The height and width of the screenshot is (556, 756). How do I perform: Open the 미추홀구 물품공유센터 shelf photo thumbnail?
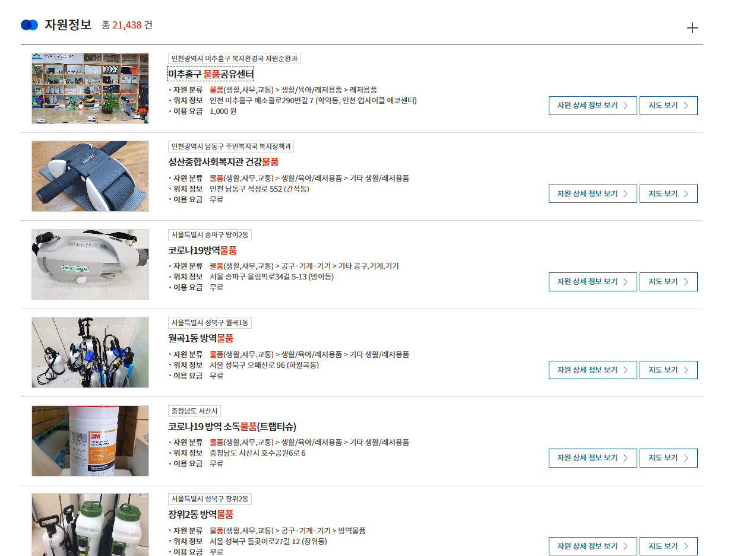click(90, 88)
